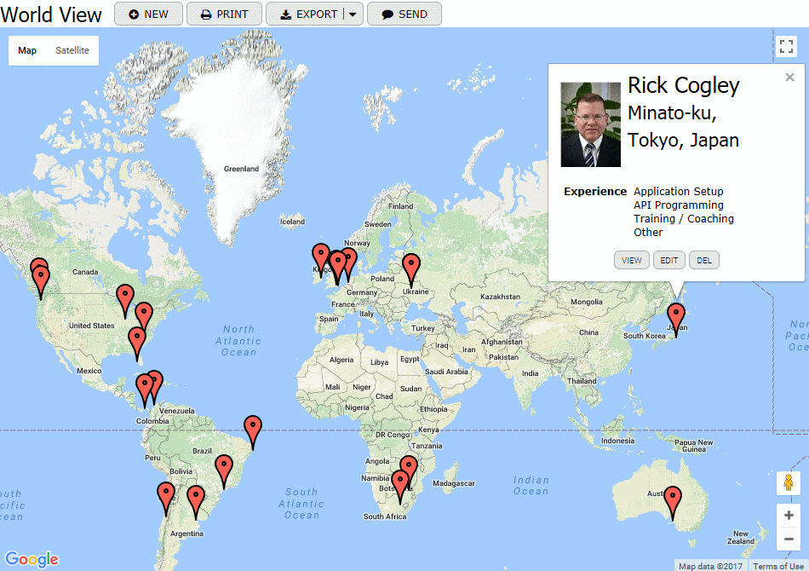
Task: Zoom out with the minus button
Action: 789,539
